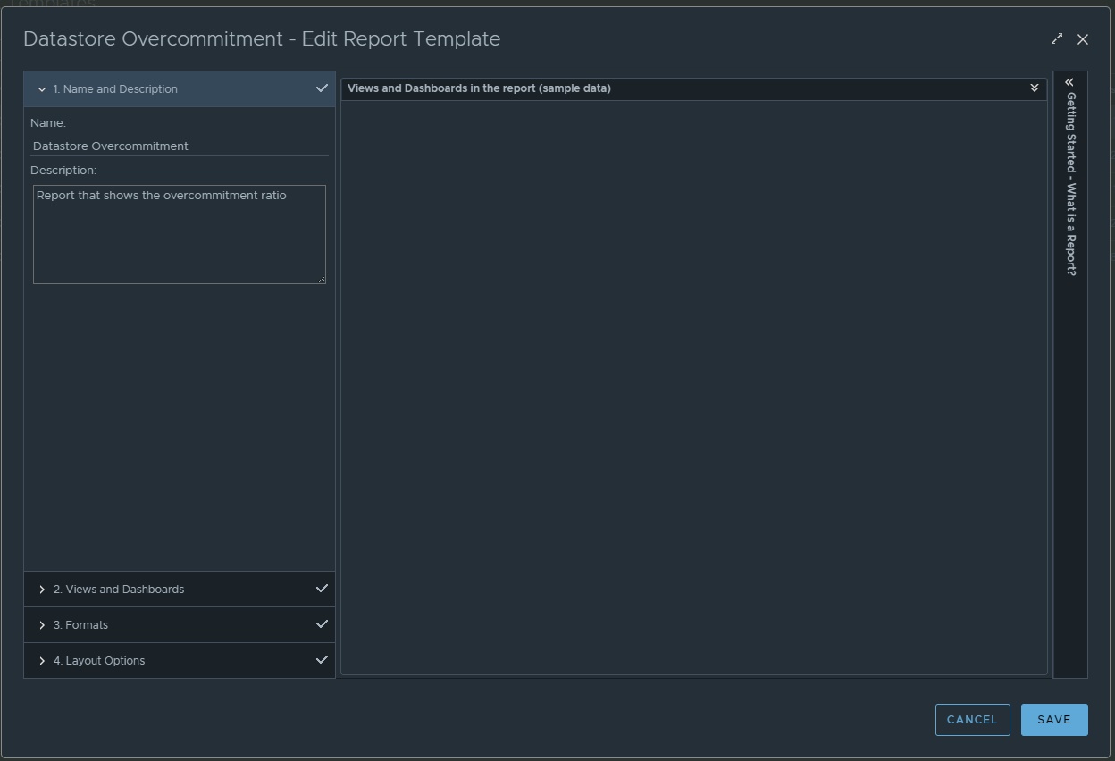Open the Getting Started - What is a Report panel
Viewport: 1115px width, 761px height.
click(x=1069, y=179)
